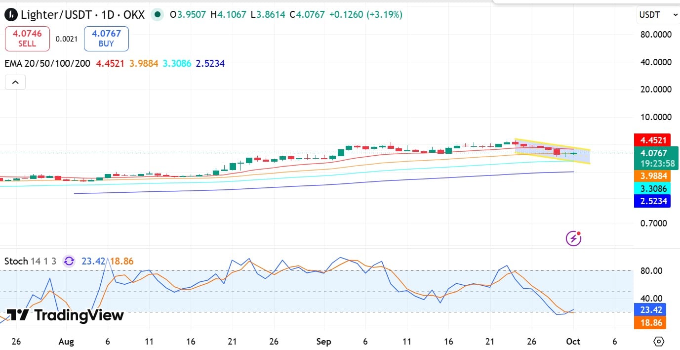The width and height of the screenshot is (680, 350).
Task: Click the Stoch %D value 18.86 in legend
Action: coord(121,261)
